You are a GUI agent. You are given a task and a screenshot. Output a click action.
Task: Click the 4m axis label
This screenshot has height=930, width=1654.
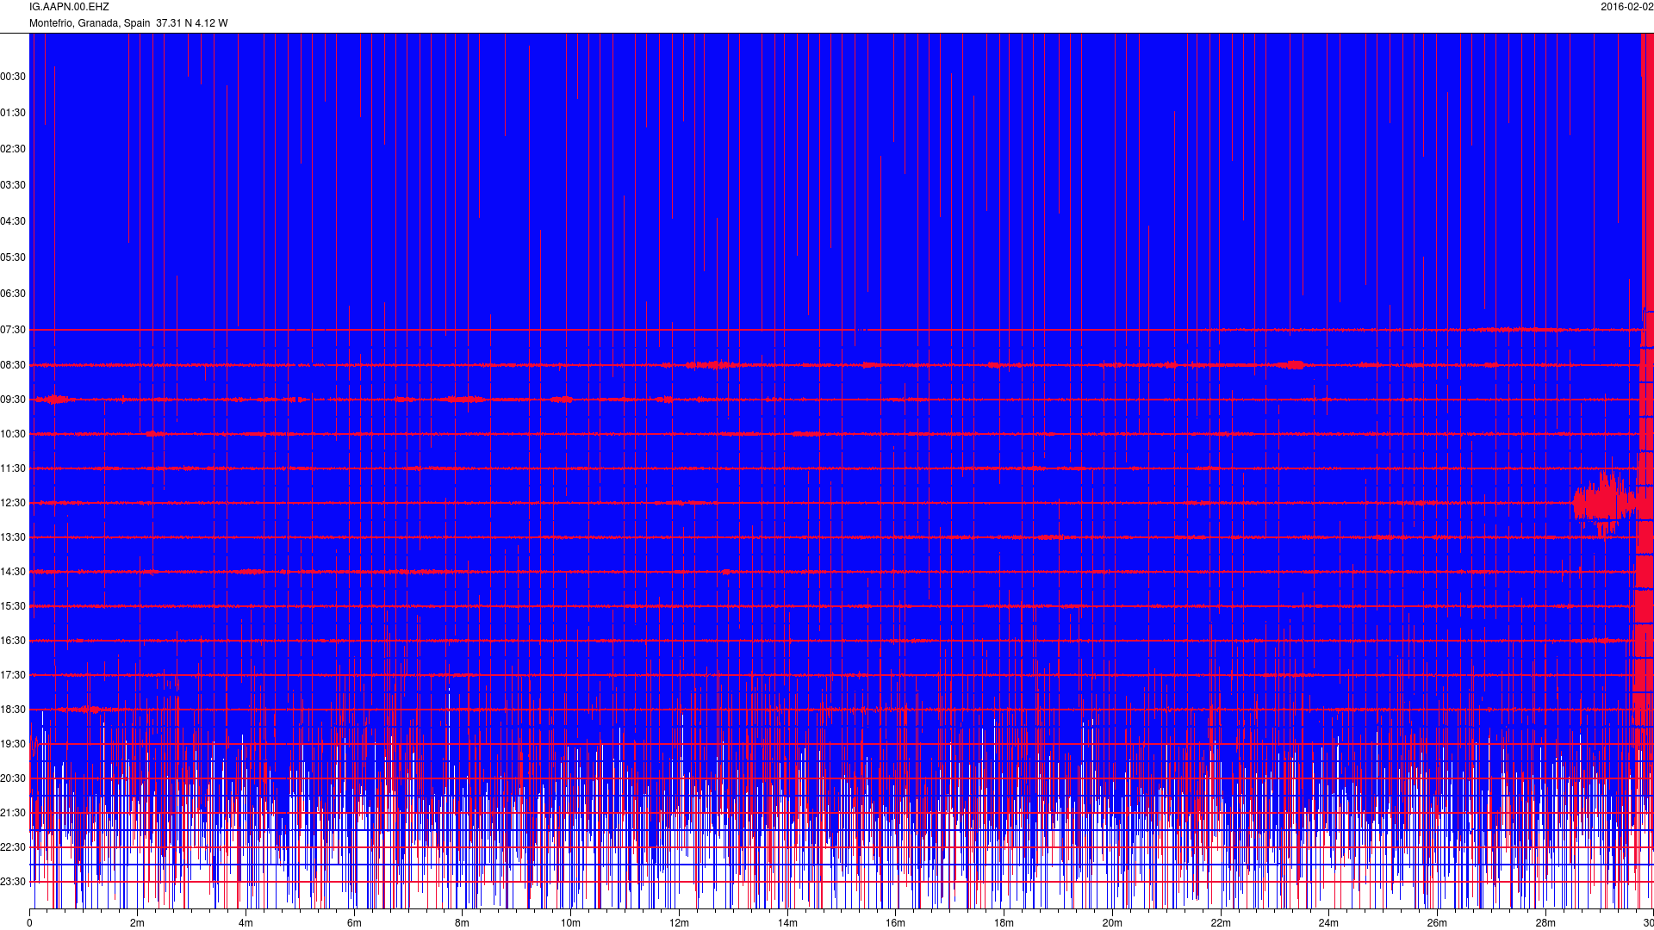click(x=246, y=923)
